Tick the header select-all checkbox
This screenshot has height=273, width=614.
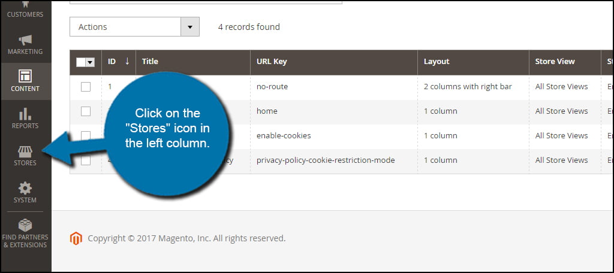[x=81, y=62]
